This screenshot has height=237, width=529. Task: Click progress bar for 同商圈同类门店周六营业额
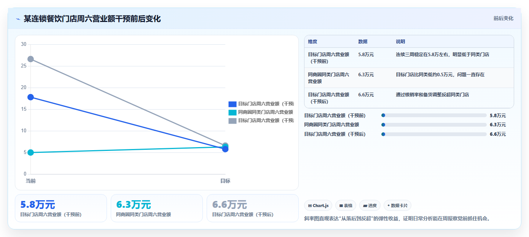434,125
